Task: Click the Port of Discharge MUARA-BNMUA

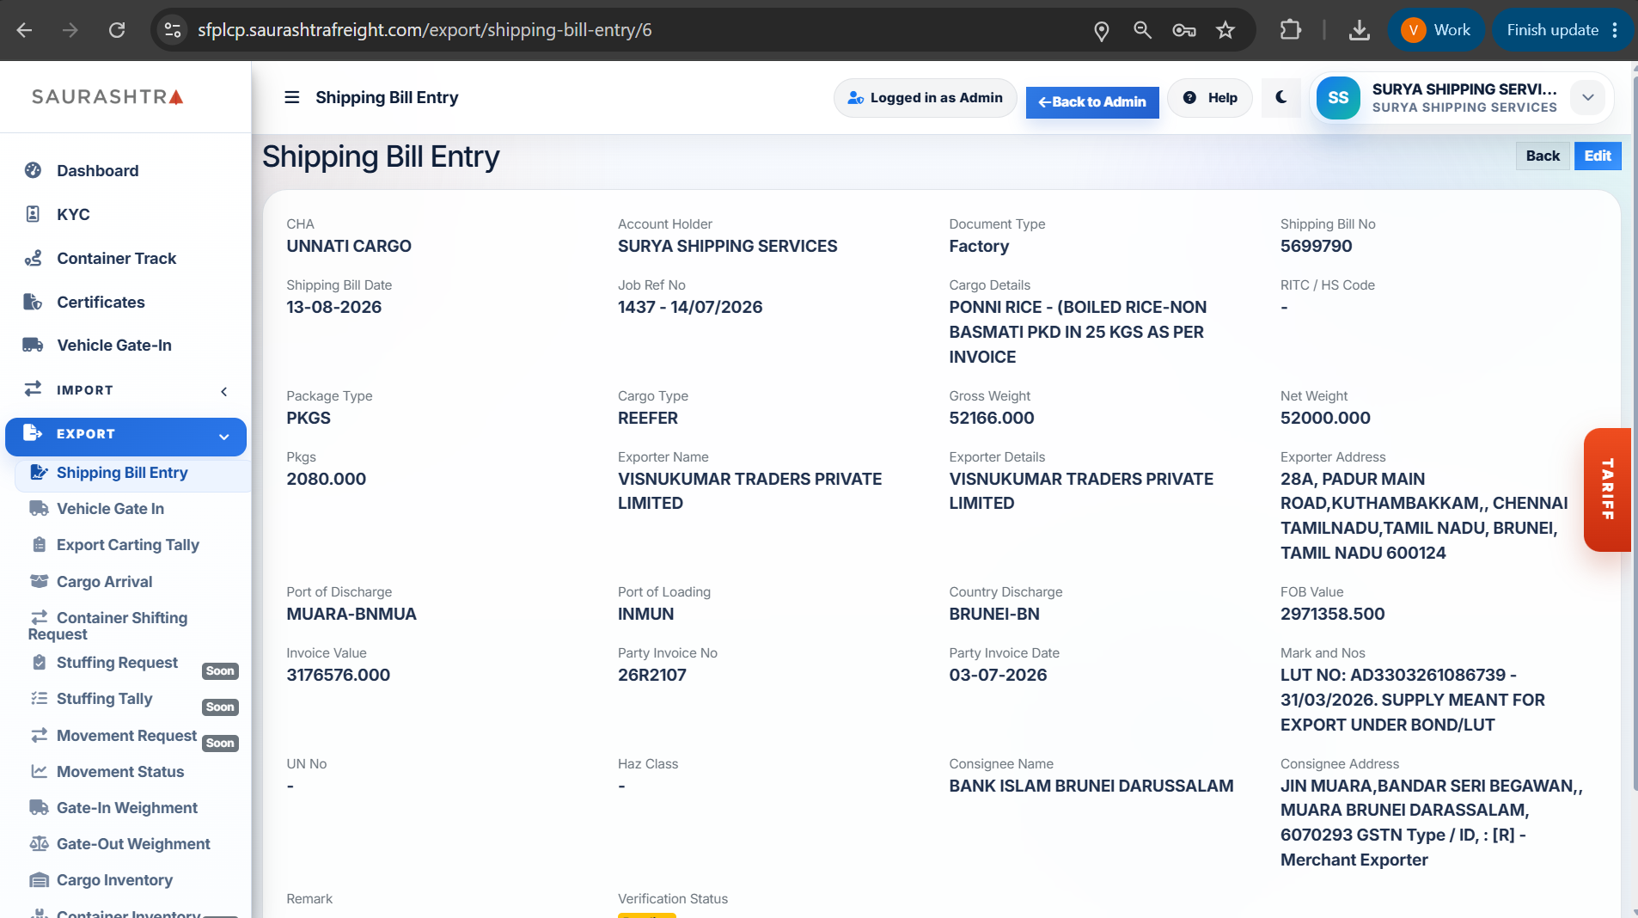Action: click(x=351, y=615)
